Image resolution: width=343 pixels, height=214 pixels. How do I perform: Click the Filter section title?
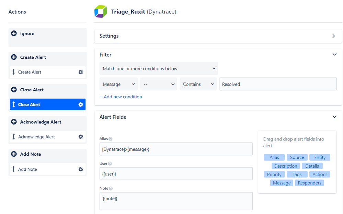click(105, 55)
